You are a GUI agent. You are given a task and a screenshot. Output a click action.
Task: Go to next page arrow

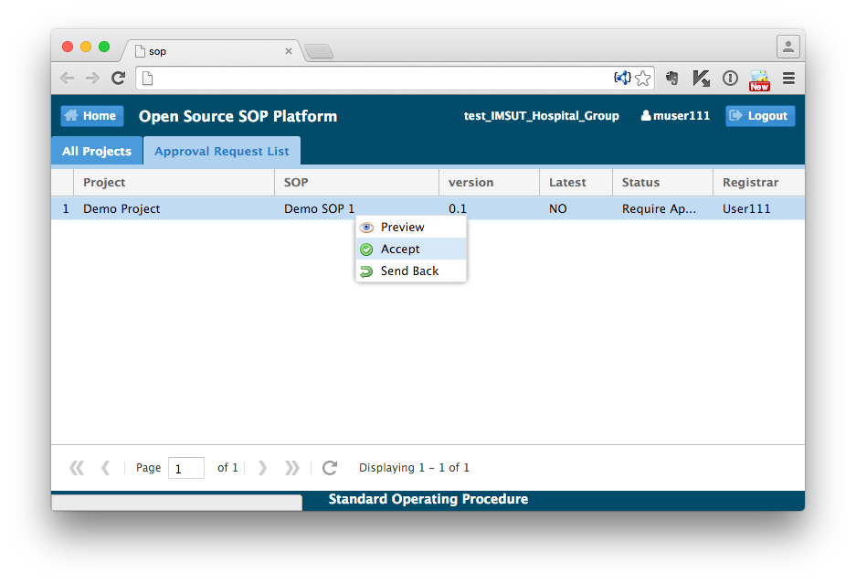tap(262, 468)
